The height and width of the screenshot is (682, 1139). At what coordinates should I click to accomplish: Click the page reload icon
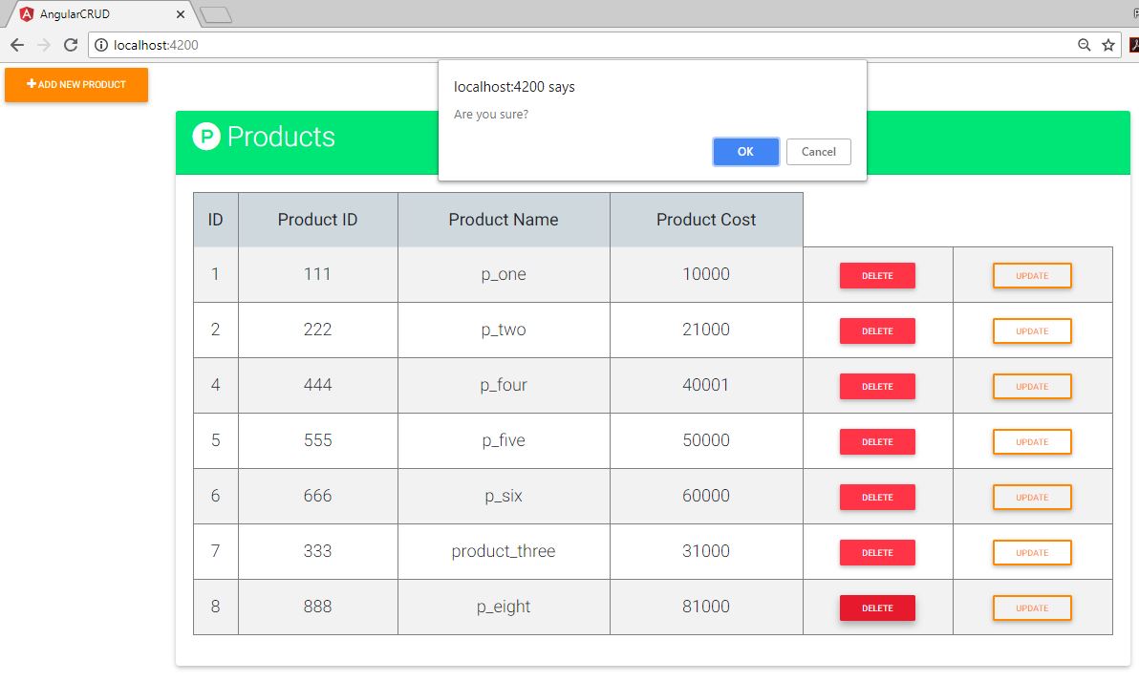pyautogui.click(x=70, y=44)
